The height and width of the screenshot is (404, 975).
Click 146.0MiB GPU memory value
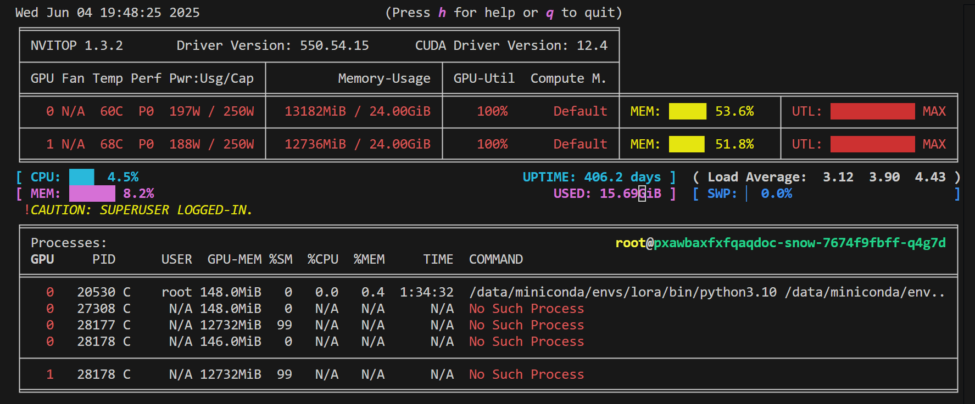click(231, 342)
